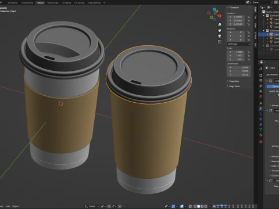Open the Material properties tab icon
The width and height of the screenshot is (279, 209).
(x=261, y=135)
